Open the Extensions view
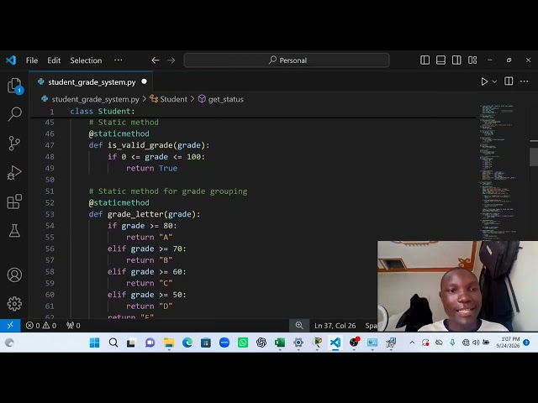538x403 pixels. [x=14, y=201]
